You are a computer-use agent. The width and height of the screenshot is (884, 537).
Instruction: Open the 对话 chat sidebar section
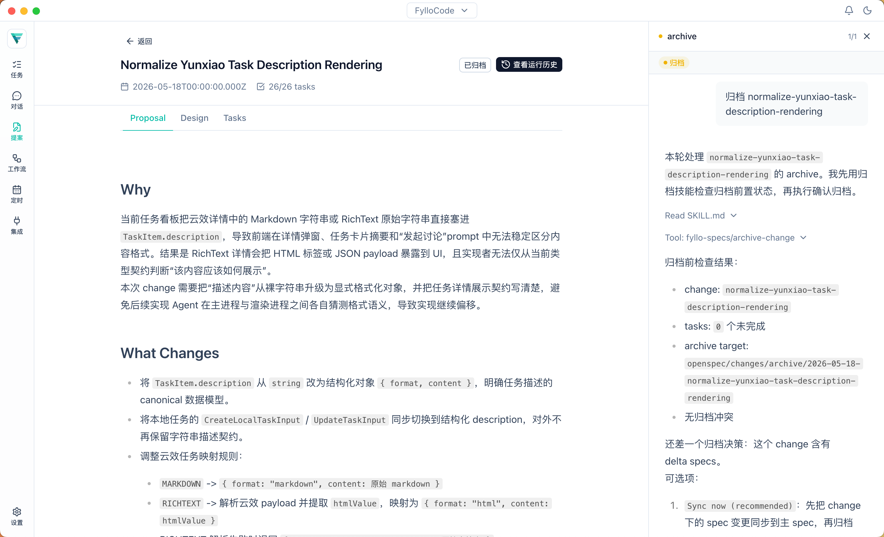pos(17,100)
